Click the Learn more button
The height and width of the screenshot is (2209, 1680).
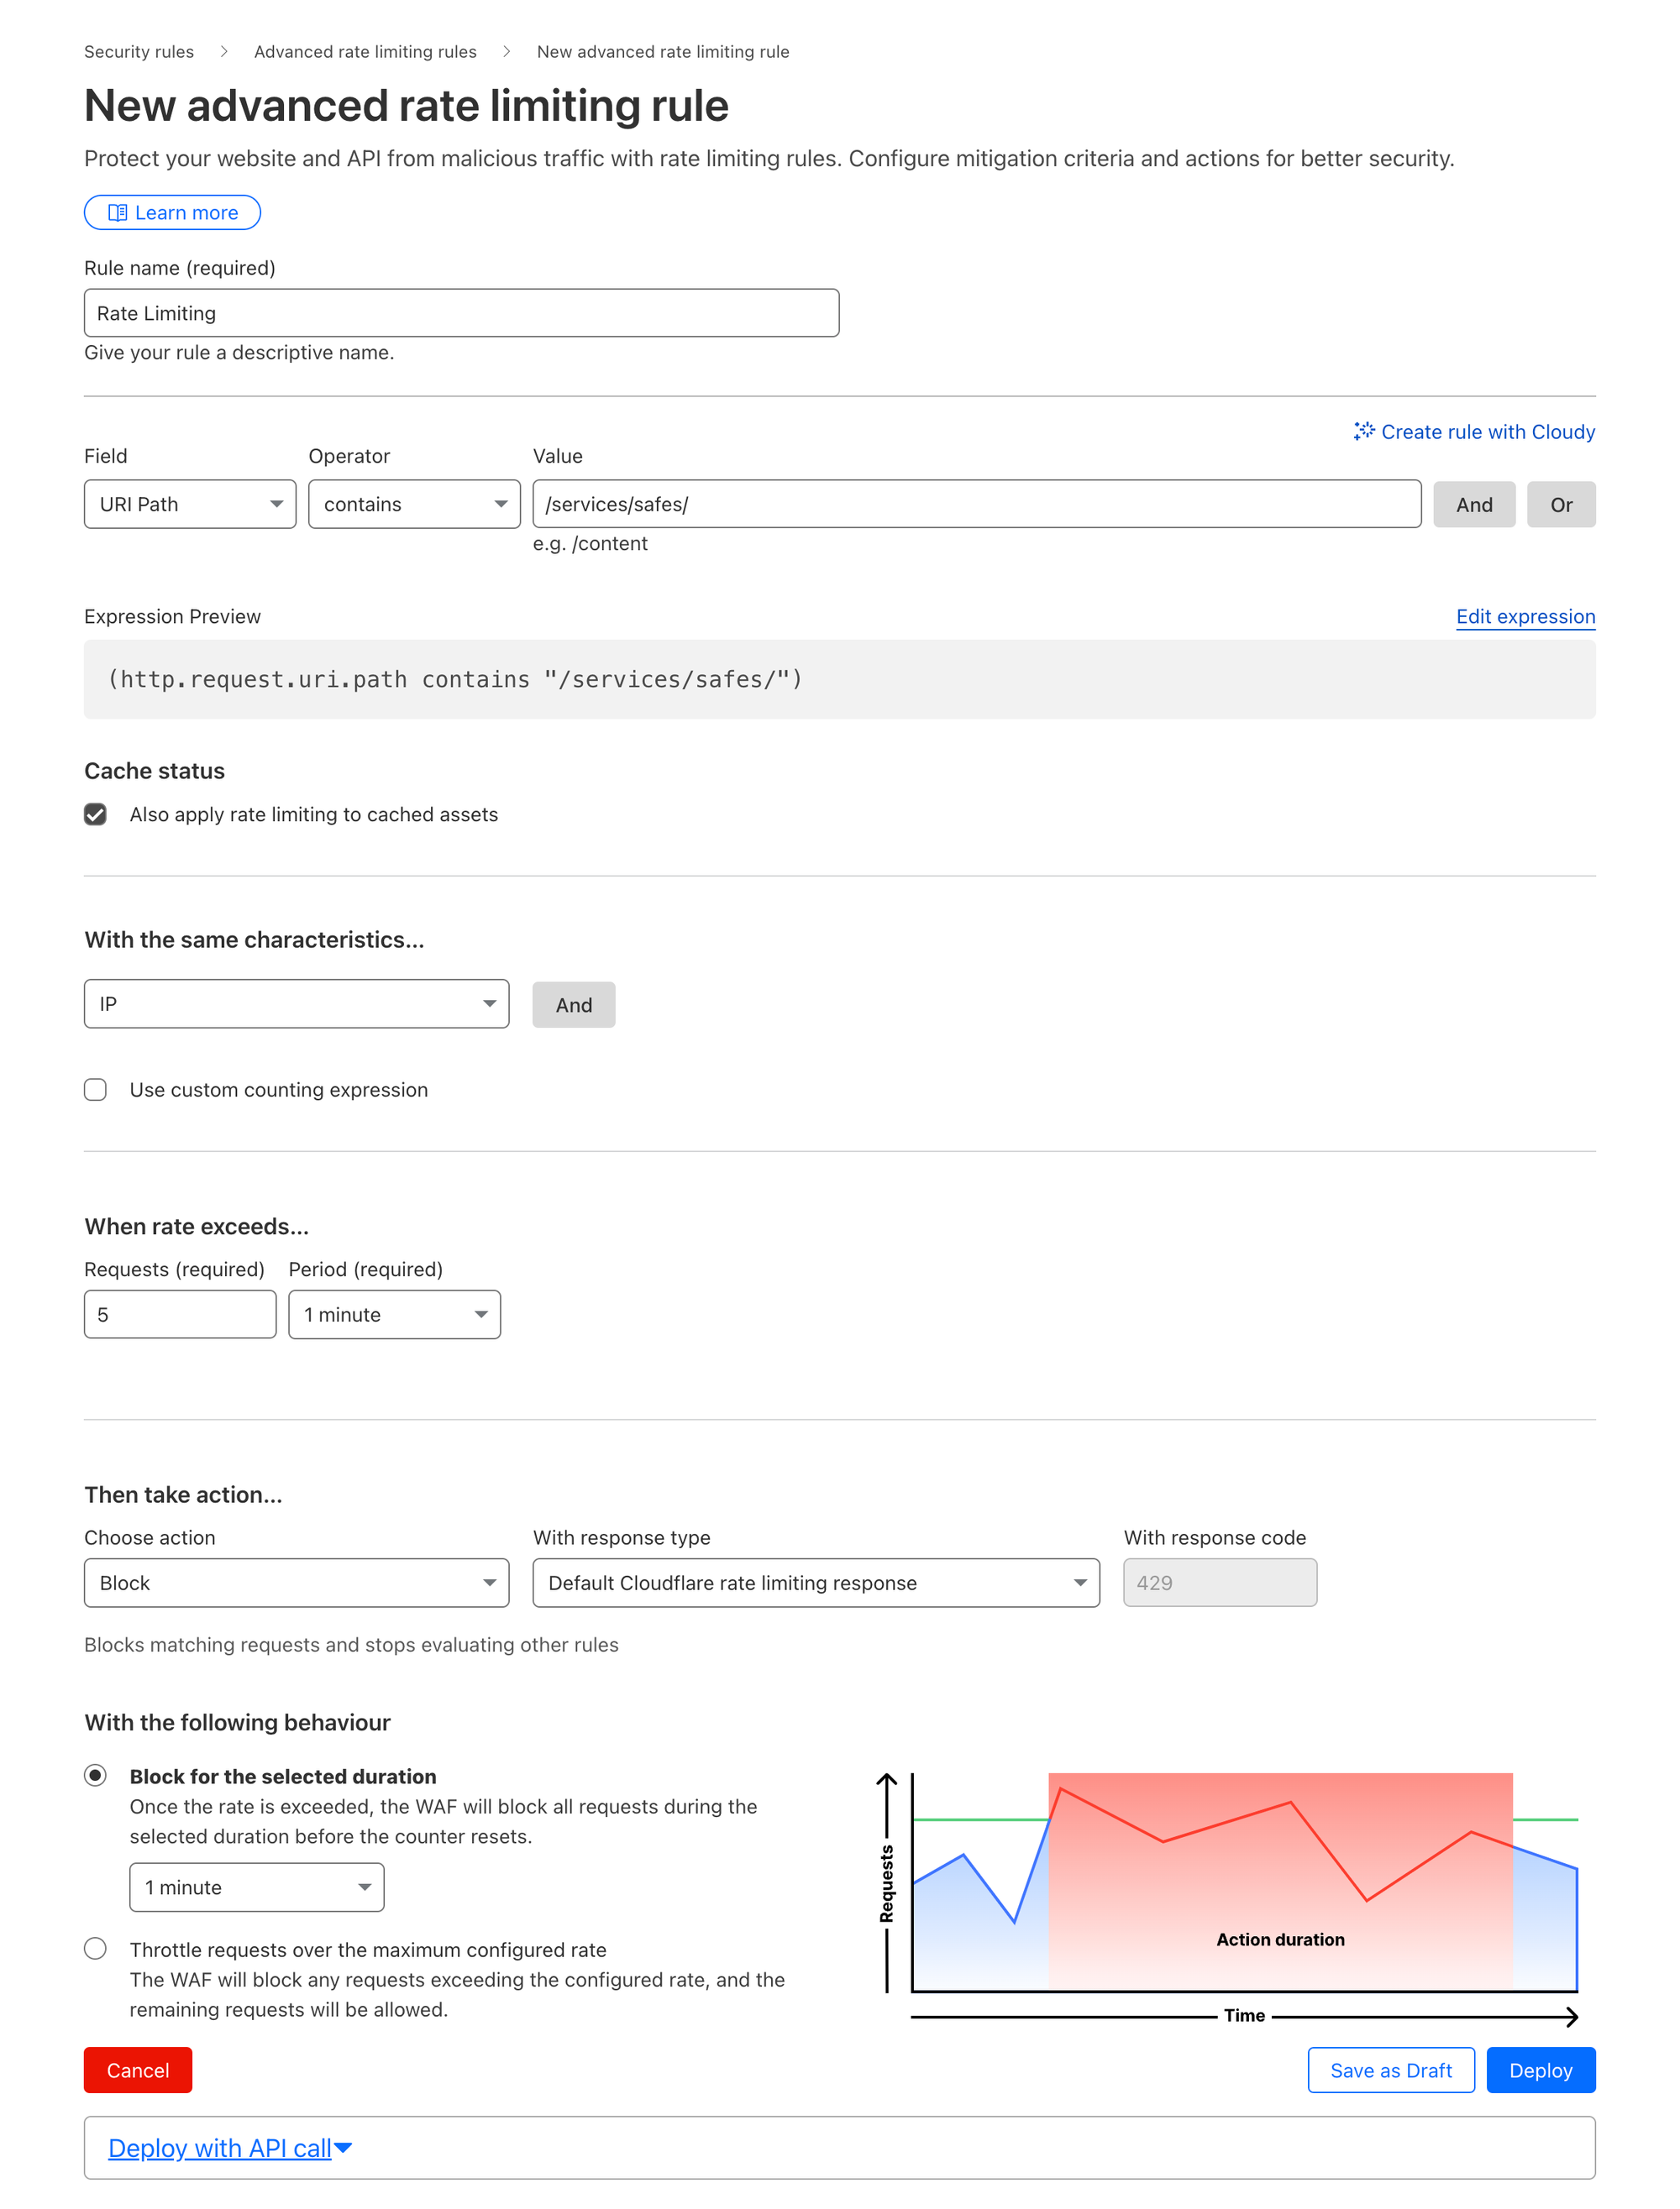(x=172, y=213)
